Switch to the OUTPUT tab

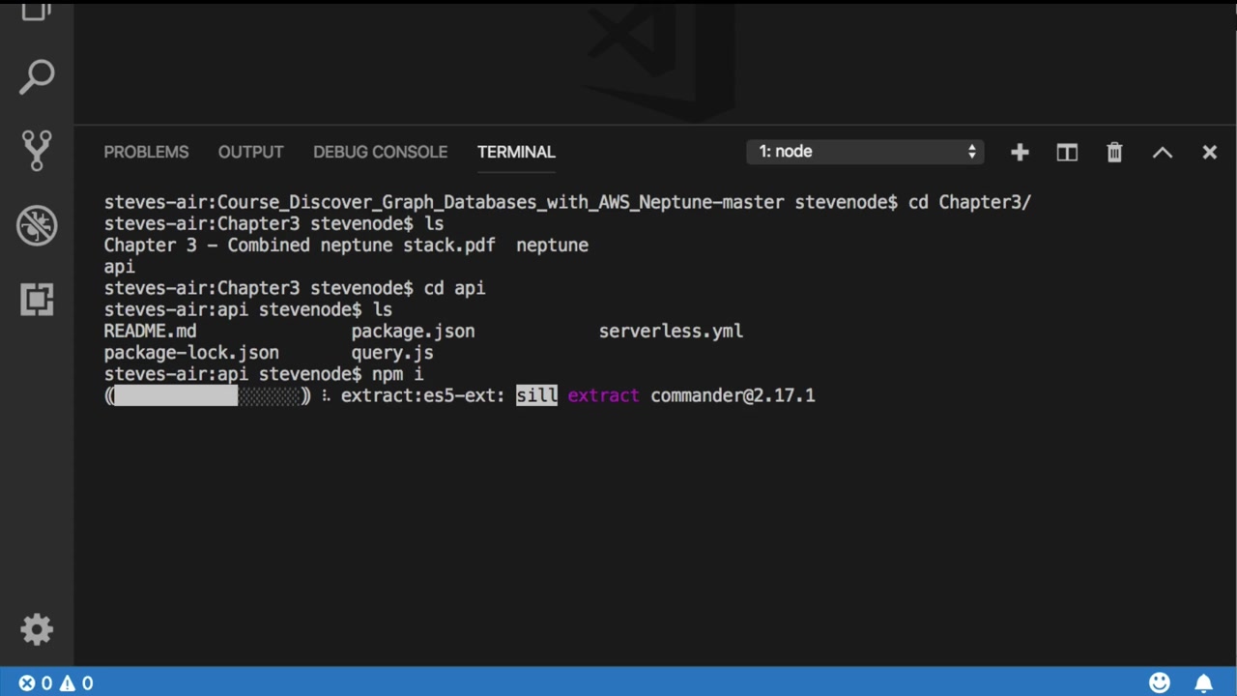click(x=250, y=152)
